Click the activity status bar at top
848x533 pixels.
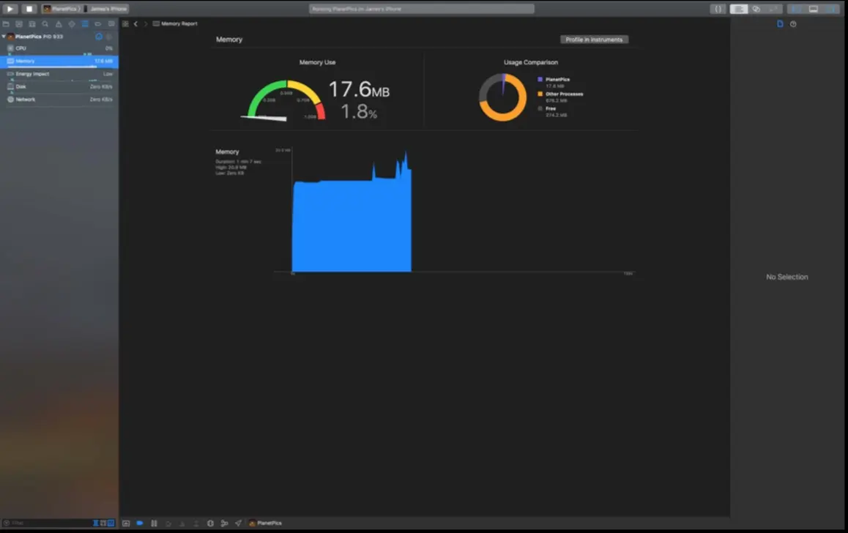[421, 9]
